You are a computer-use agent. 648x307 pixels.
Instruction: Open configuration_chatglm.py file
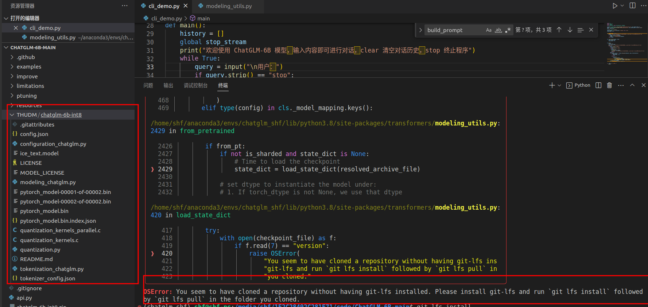tap(68, 144)
